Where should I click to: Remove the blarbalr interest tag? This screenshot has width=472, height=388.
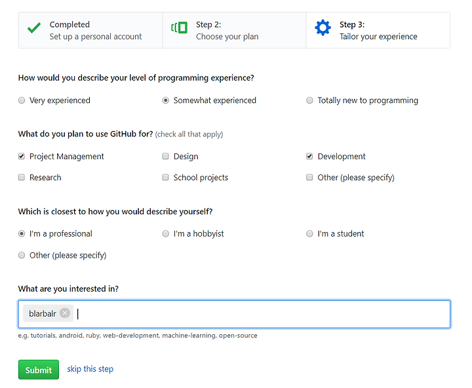[65, 313]
